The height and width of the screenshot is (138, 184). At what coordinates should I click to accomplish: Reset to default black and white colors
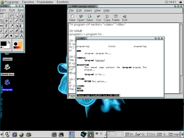(2, 48)
